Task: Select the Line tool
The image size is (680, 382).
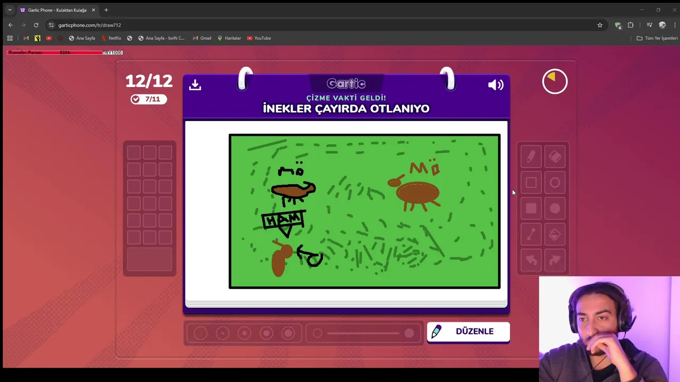Action: pos(531,235)
